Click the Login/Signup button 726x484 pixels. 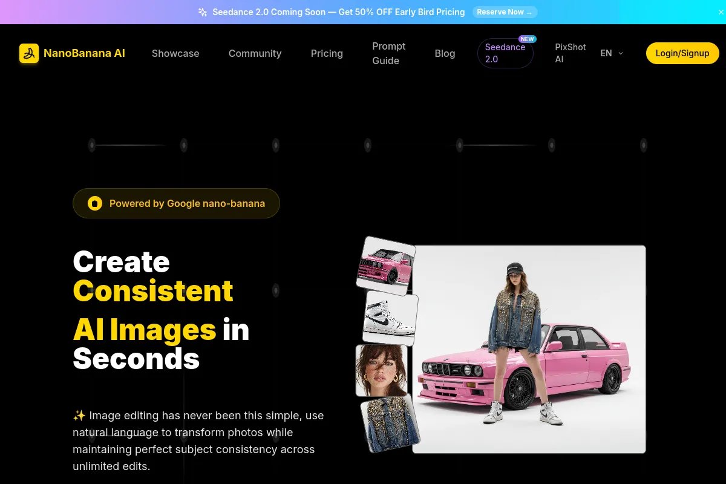[682, 53]
